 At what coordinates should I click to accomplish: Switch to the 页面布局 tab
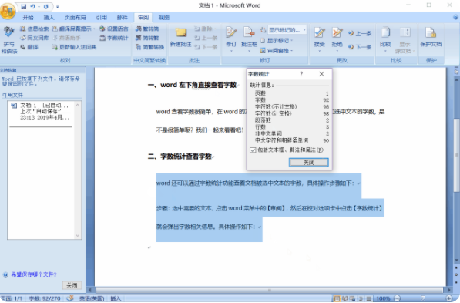[75, 17]
